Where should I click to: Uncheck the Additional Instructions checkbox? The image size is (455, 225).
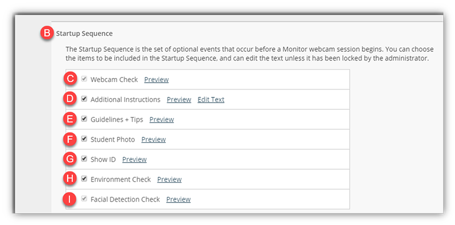84,99
